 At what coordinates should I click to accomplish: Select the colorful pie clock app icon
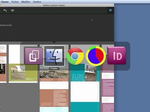click(x=96, y=56)
